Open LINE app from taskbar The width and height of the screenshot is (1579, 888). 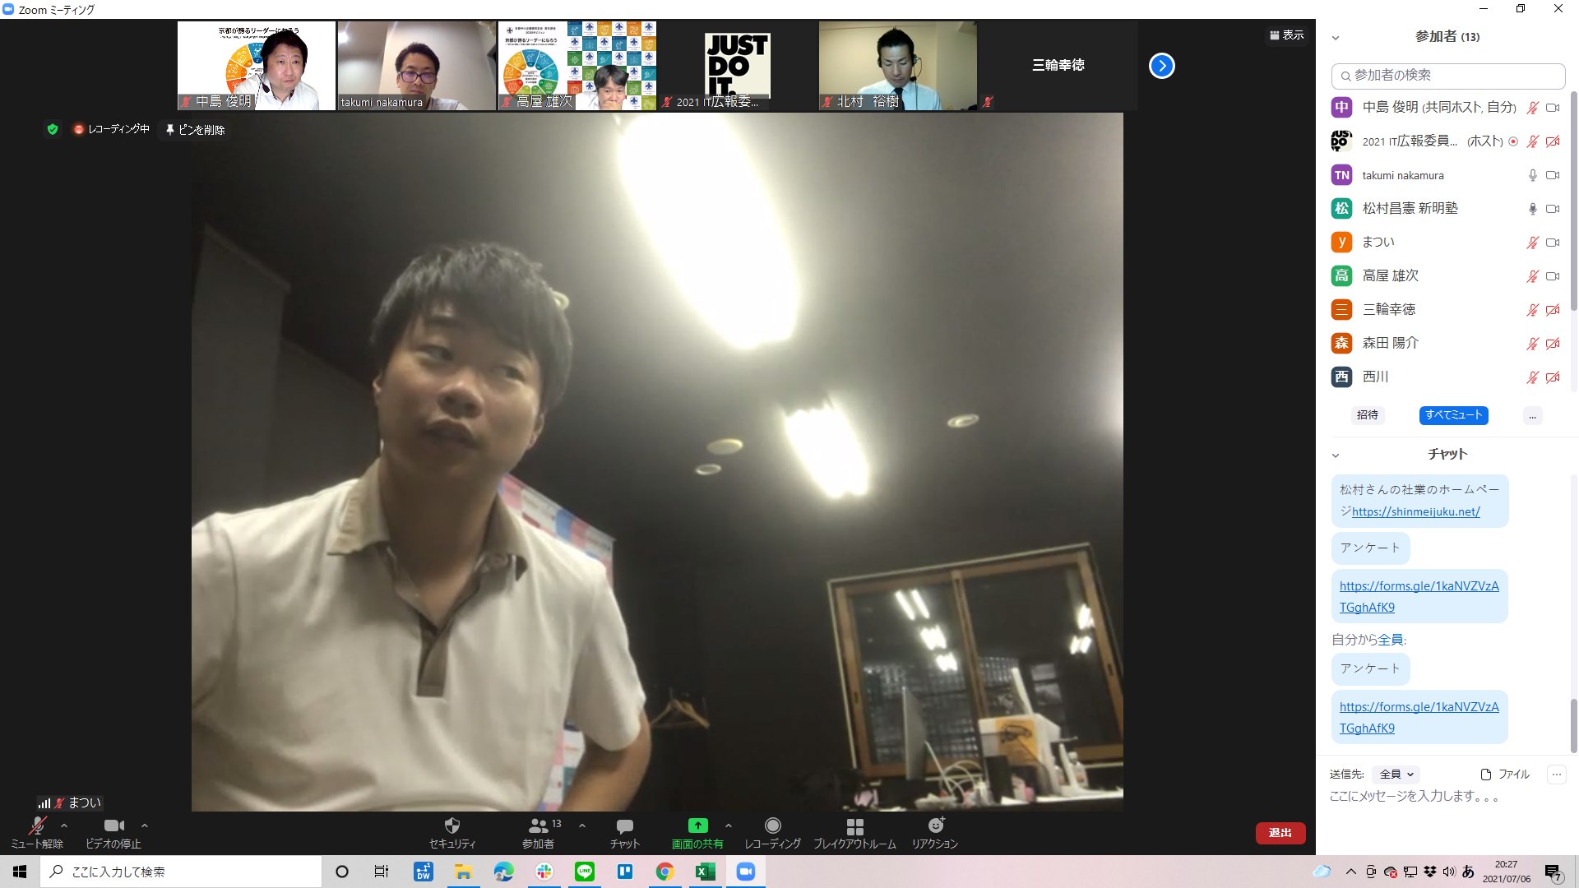[585, 872]
